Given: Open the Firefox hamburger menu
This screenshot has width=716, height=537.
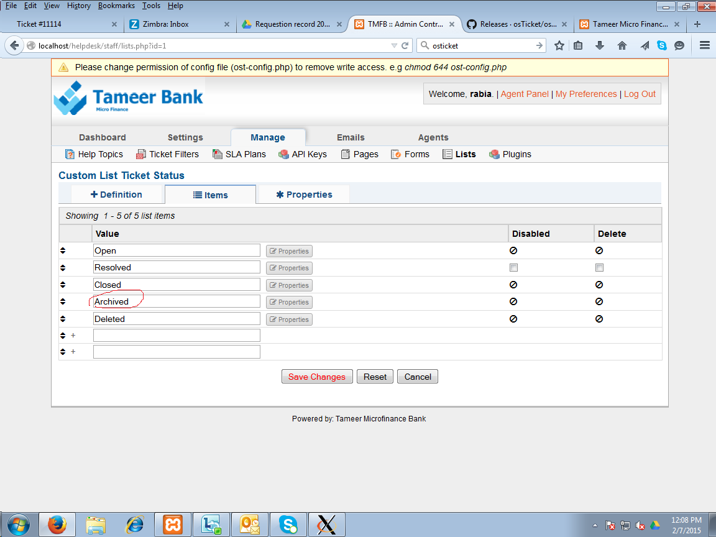Looking at the screenshot, I should [704, 45].
